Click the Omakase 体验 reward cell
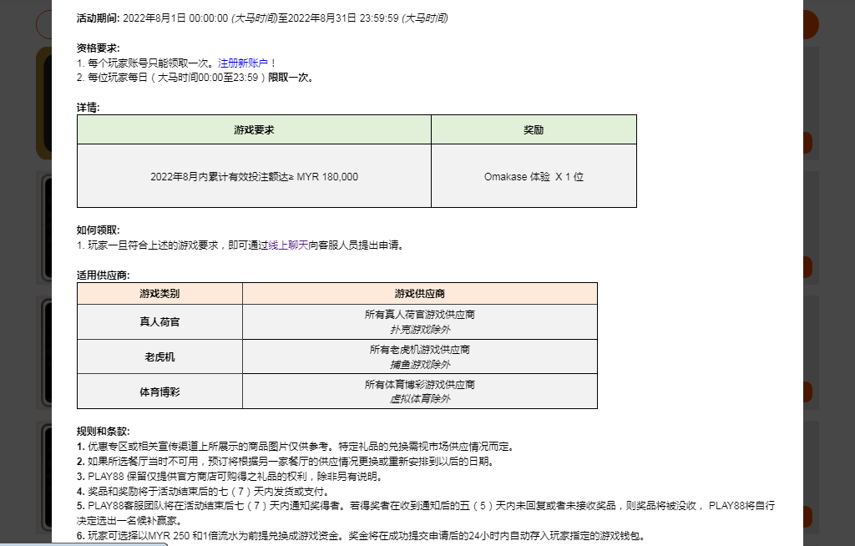 tap(534, 176)
